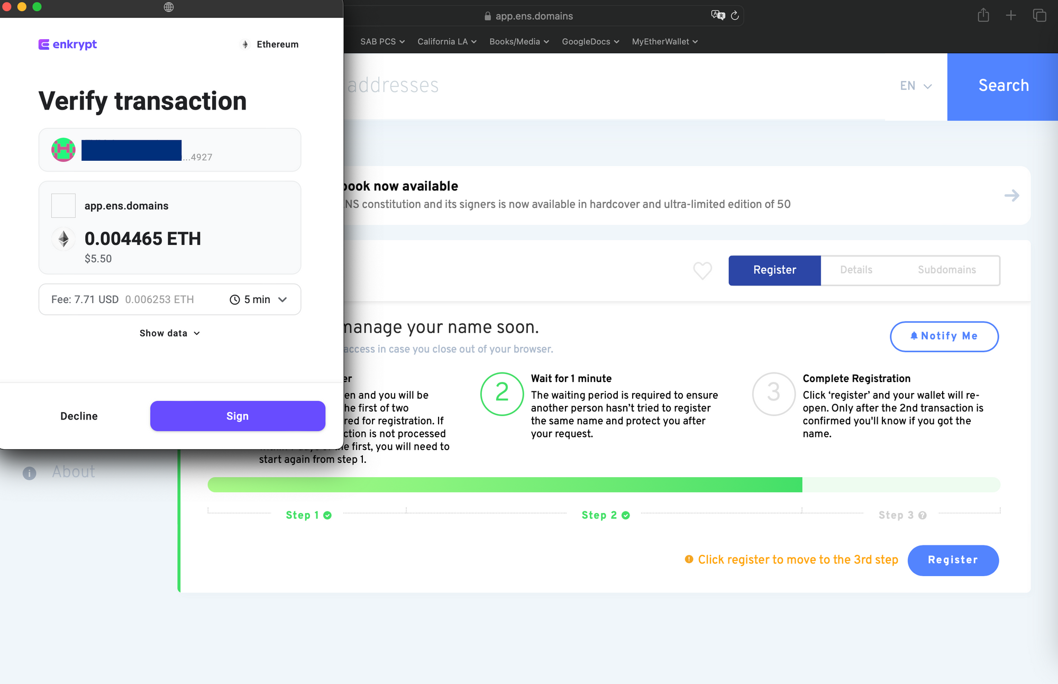This screenshot has height=684, width=1058.
Task: Decline the transaction
Action: point(79,416)
